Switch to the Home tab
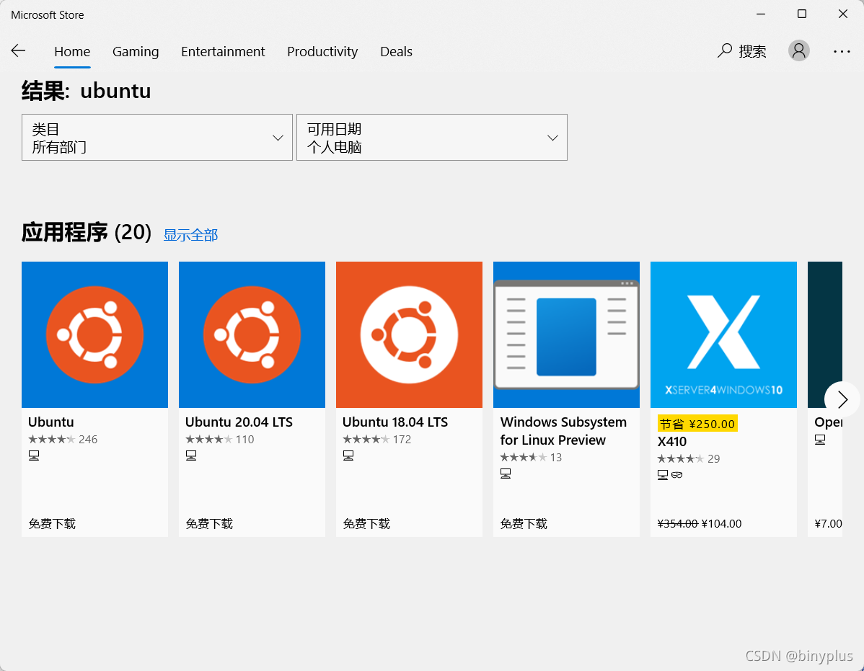The height and width of the screenshot is (671, 864). 72,51
